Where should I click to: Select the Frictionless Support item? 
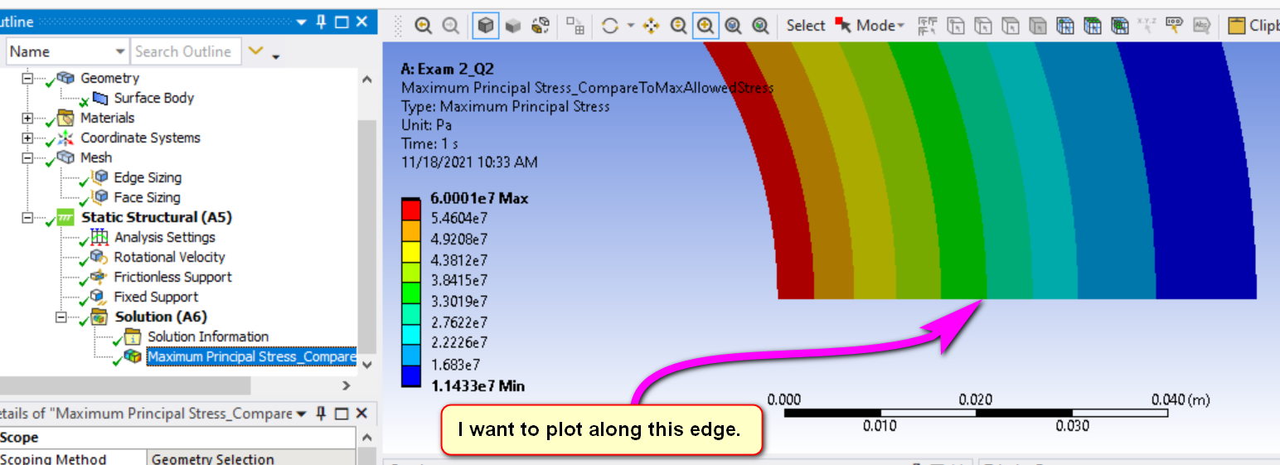(172, 277)
